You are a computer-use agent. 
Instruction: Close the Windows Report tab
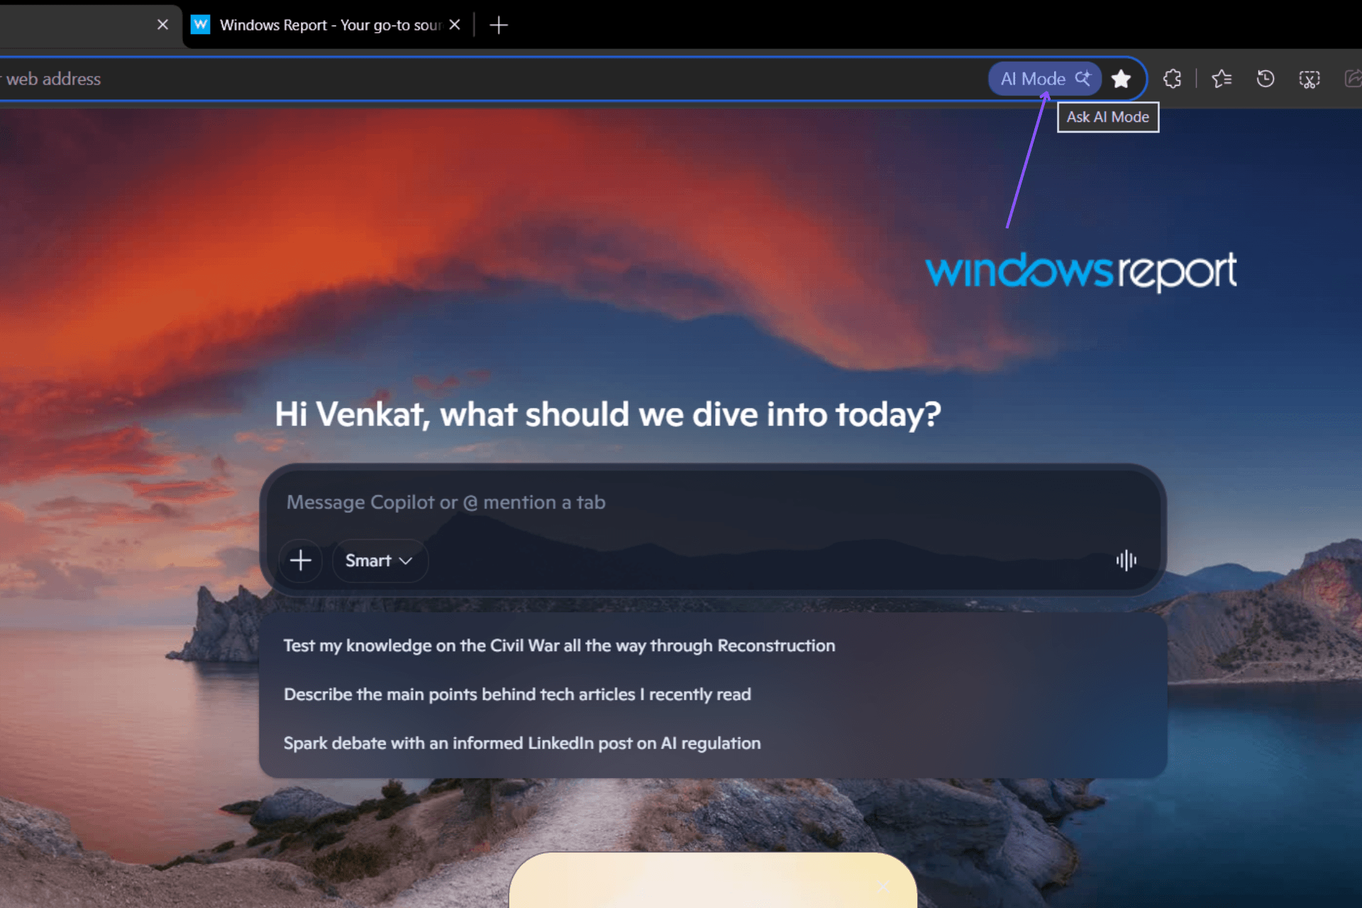pyautogui.click(x=455, y=25)
